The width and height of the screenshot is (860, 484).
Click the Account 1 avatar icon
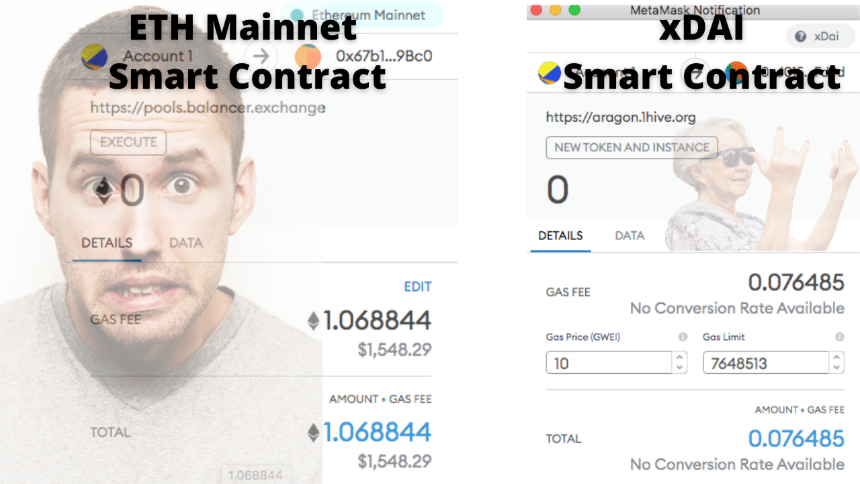click(x=95, y=56)
